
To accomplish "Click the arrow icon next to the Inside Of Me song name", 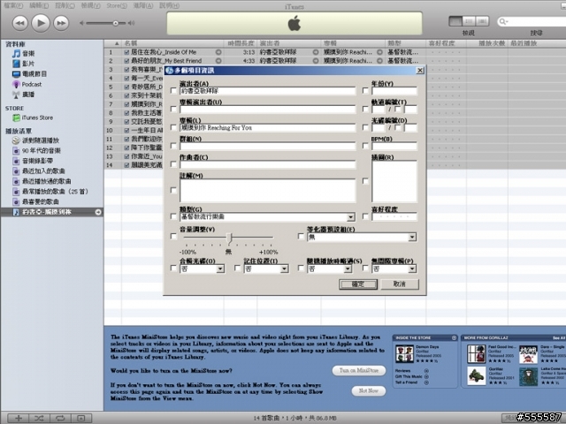I will click(218, 52).
